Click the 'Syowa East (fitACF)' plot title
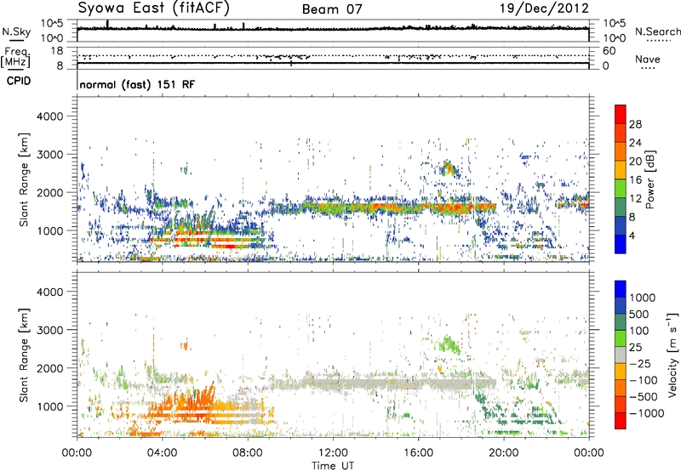Screen dimensions: 681x471 (x=154, y=9)
